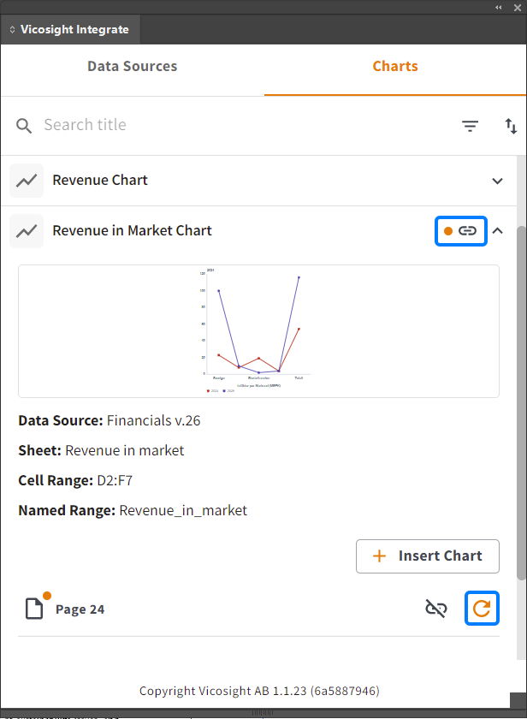Collapse the Revenue in Market Chart entry

click(498, 230)
